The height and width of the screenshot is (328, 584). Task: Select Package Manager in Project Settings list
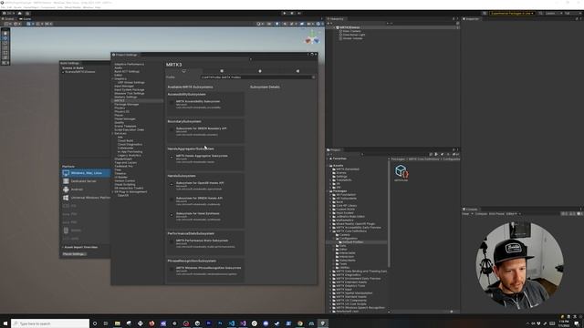126,105
